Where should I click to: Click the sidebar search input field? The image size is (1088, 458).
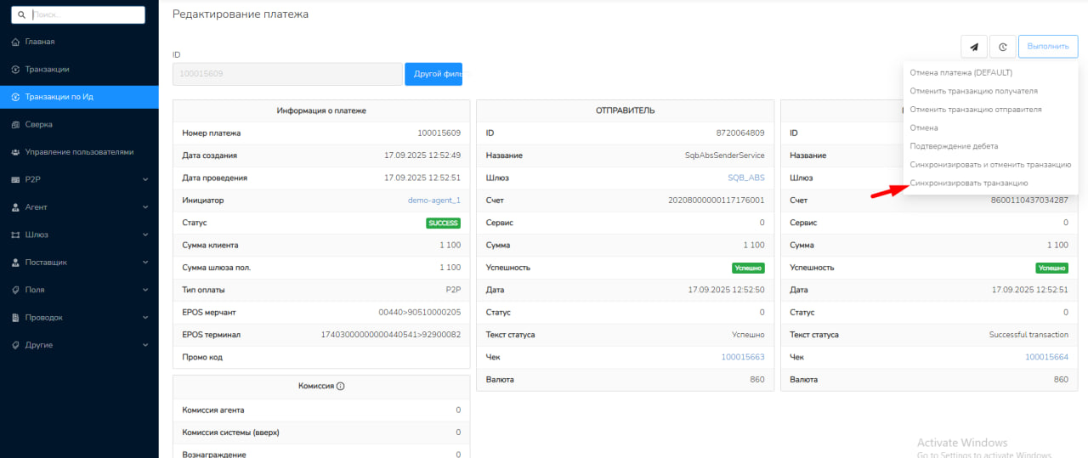tap(85, 14)
